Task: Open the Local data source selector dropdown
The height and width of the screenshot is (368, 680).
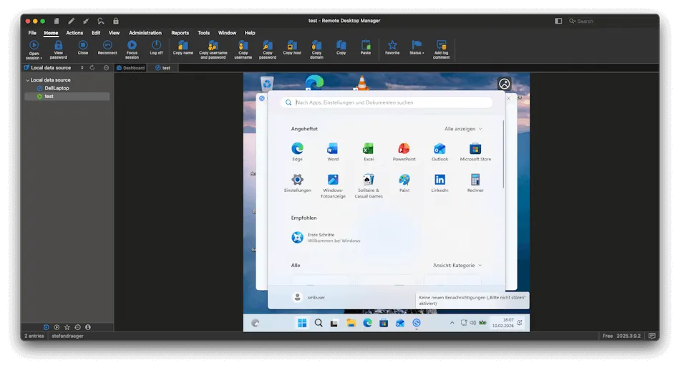Action: 82,68
